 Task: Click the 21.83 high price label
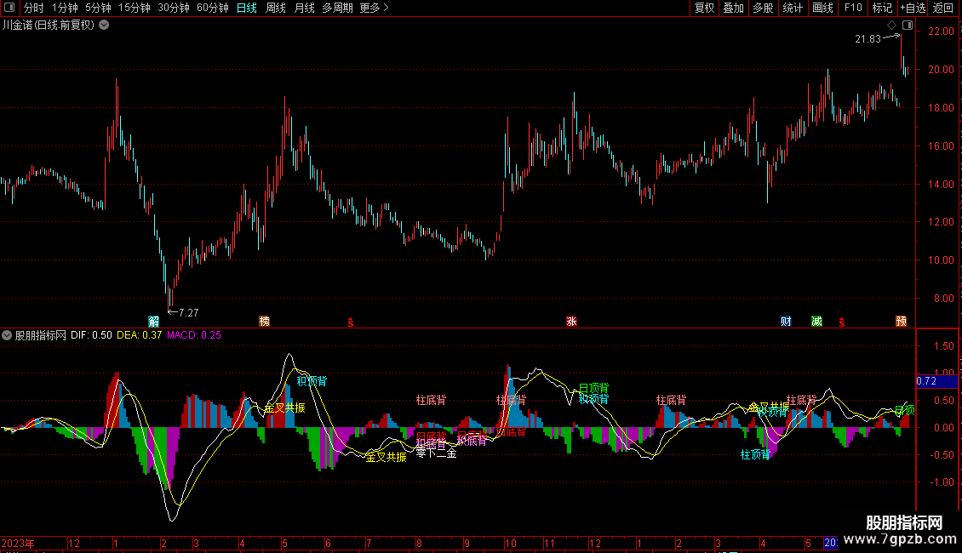click(868, 38)
